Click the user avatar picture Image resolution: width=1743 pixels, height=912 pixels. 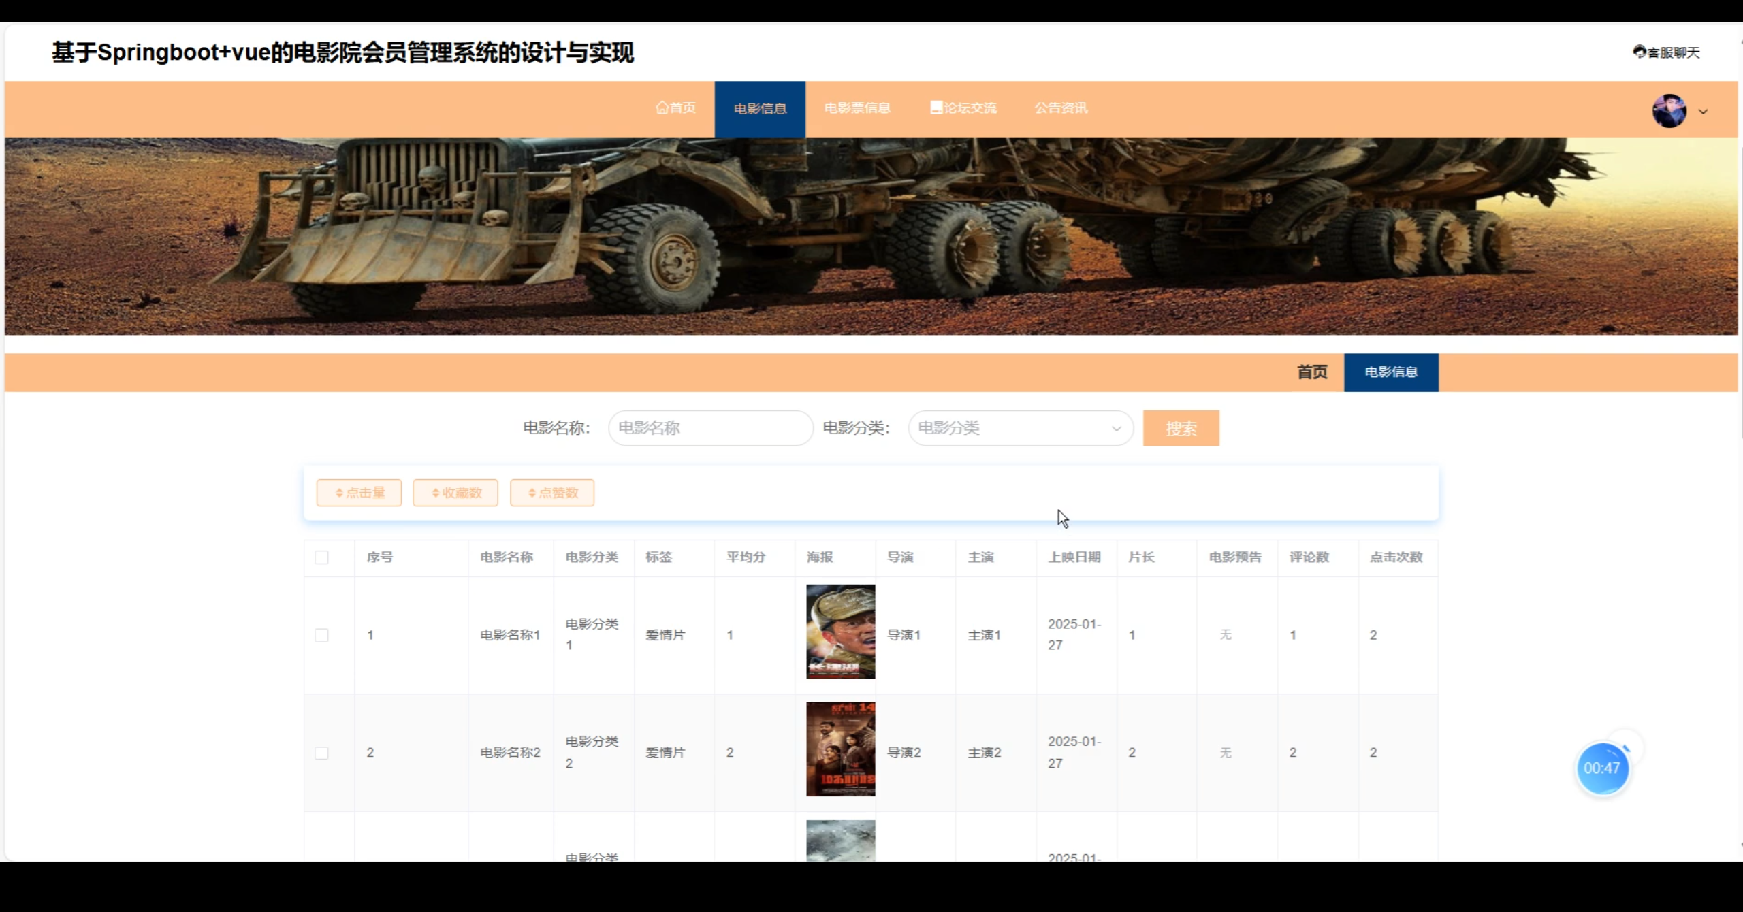click(x=1669, y=111)
